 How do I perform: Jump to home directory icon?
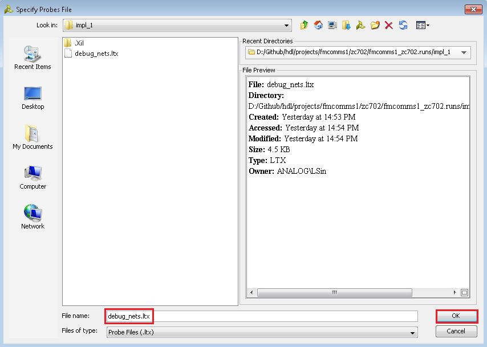coord(318,25)
